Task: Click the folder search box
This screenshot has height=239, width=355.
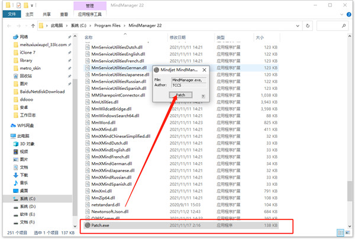Action: pos(332,25)
